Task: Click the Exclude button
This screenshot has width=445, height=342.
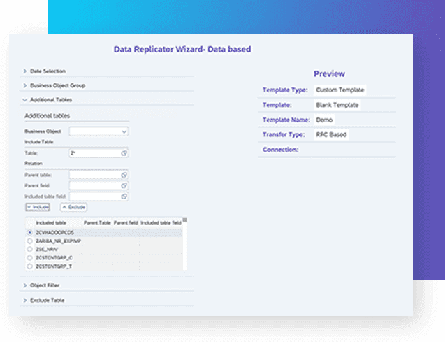Action: [x=74, y=207]
